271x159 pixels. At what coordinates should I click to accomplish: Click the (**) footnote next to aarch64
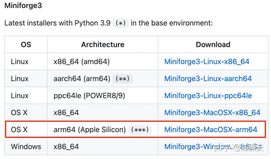[x=122, y=79]
